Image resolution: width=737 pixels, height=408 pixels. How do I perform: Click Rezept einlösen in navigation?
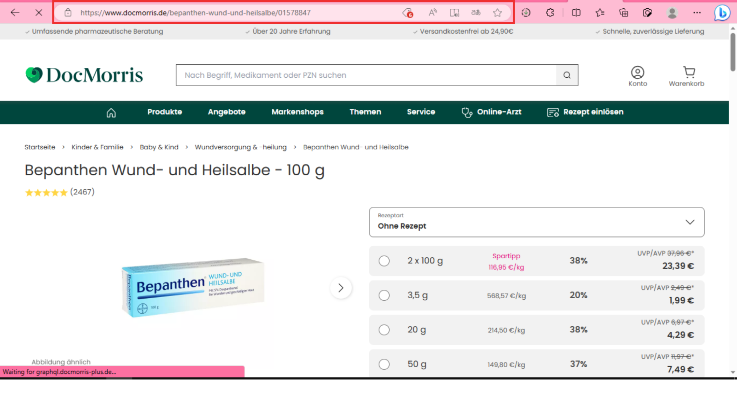[x=585, y=112]
